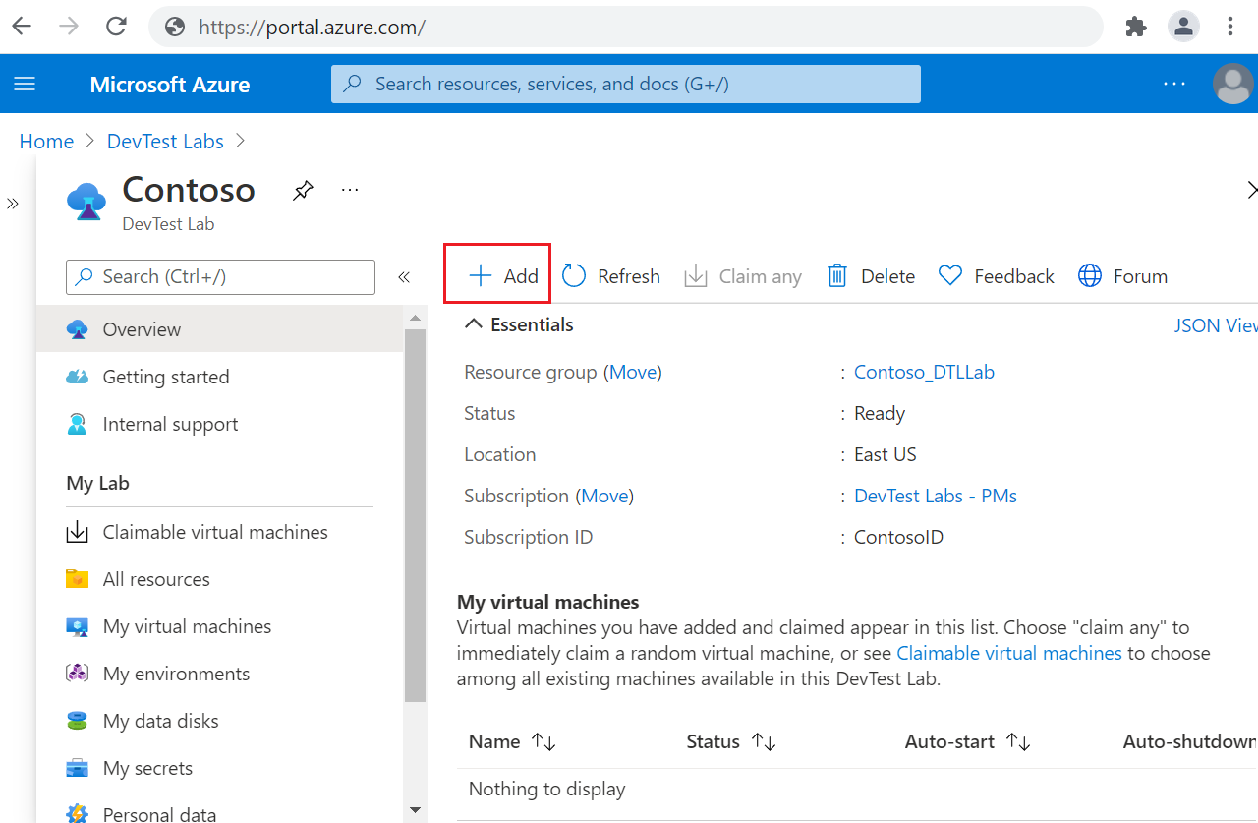Click the Move link beside Subscription
The height and width of the screenshot is (823, 1258).
coord(604,496)
